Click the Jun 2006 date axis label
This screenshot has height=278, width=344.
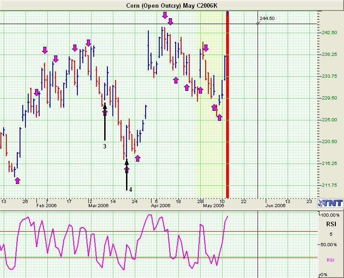pyautogui.click(x=275, y=205)
